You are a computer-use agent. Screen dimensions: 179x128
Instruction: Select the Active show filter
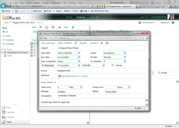tap(4, 36)
